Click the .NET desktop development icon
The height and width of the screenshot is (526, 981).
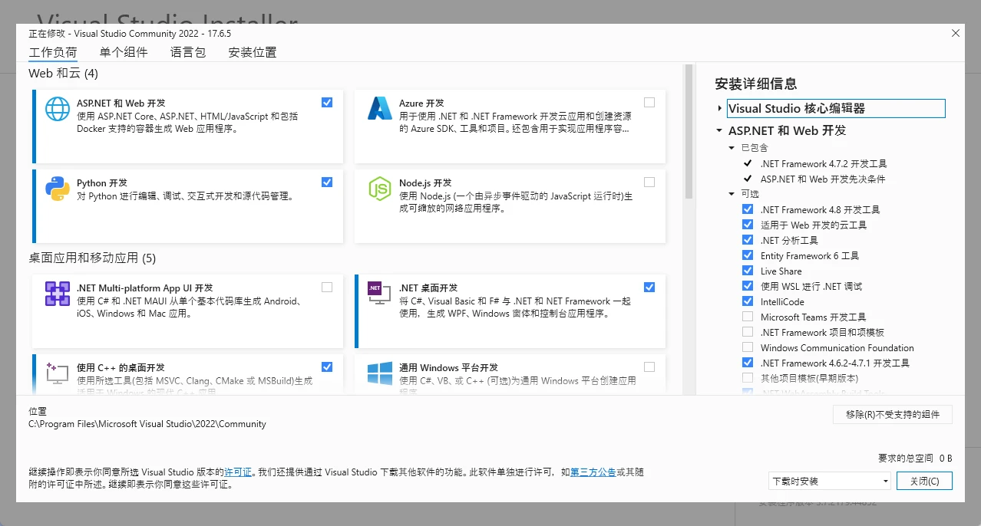380,294
